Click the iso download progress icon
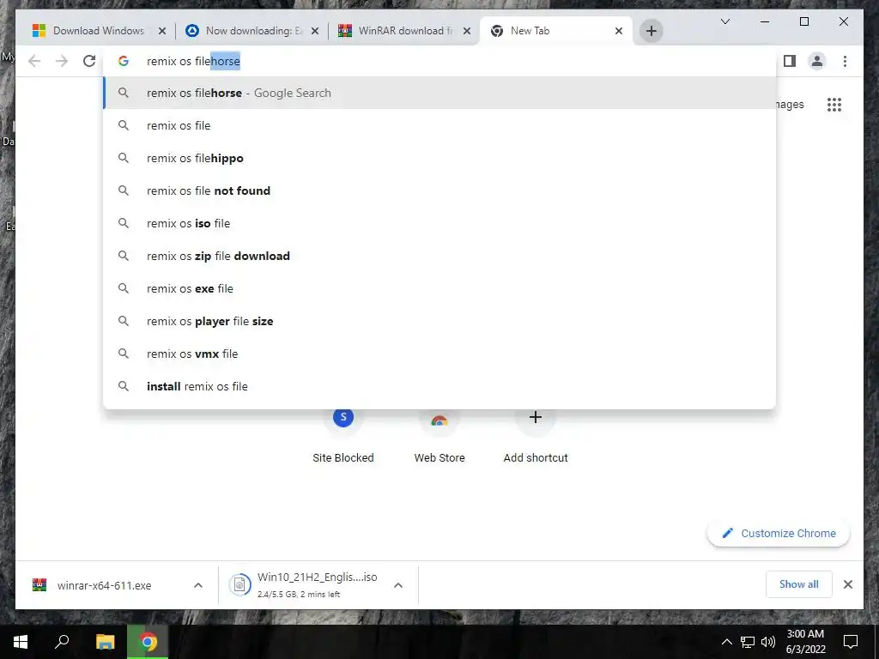The image size is (879, 659). pyautogui.click(x=239, y=585)
